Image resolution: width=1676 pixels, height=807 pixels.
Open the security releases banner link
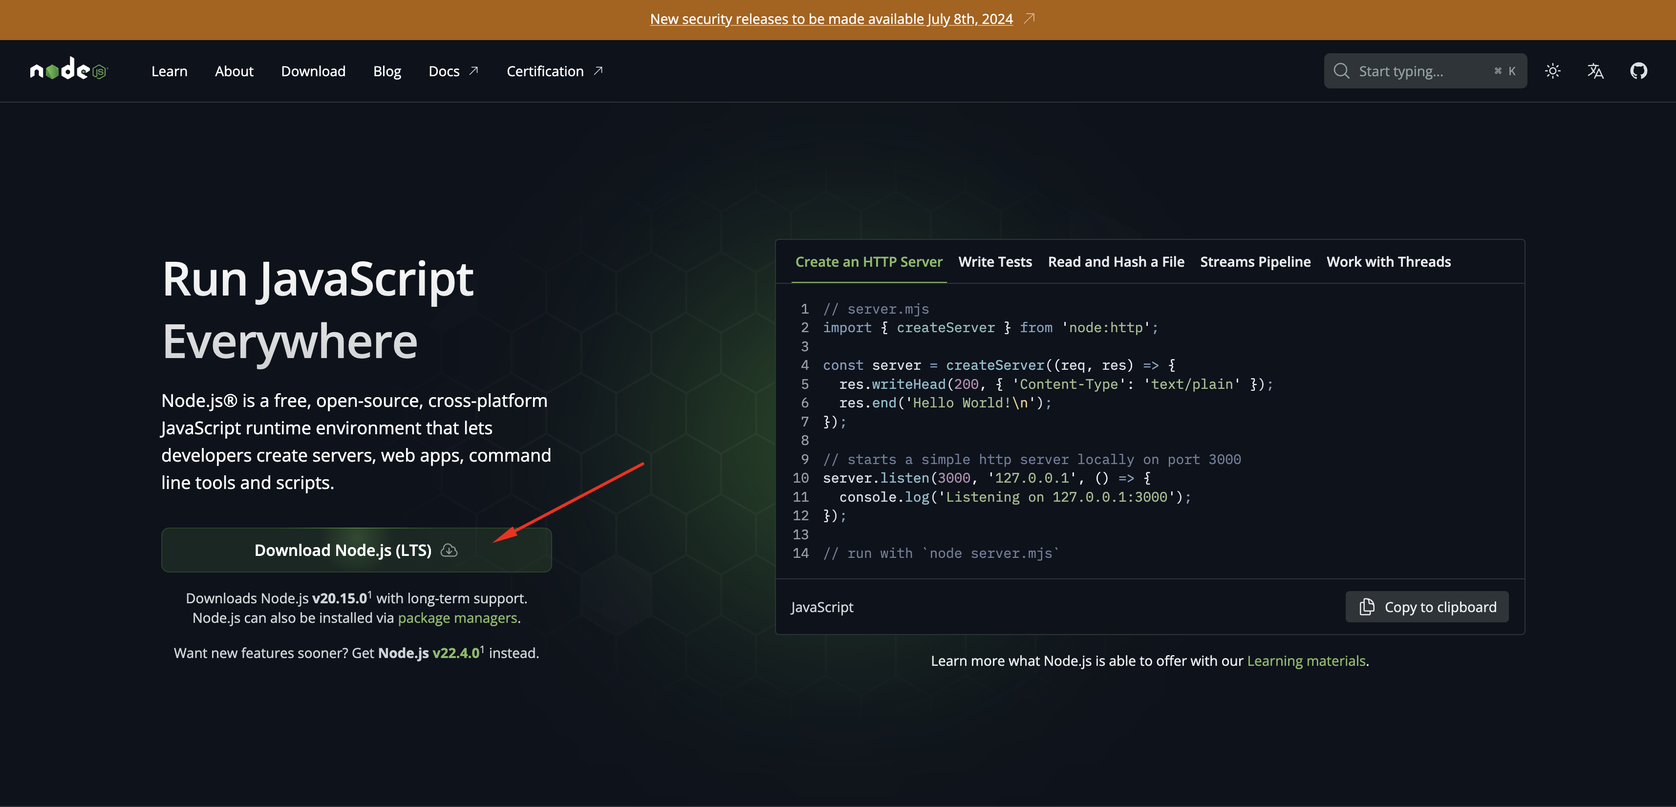832,19
